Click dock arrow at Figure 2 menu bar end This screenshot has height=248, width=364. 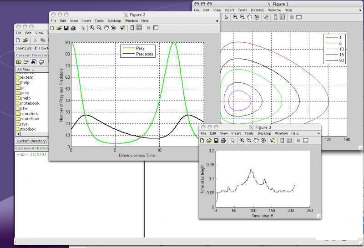(217, 21)
